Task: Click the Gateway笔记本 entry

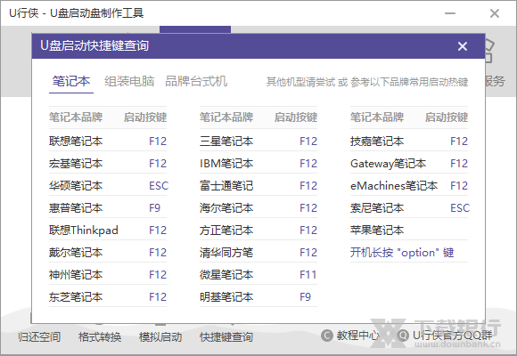Action: pyautogui.click(x=389, y=164)
